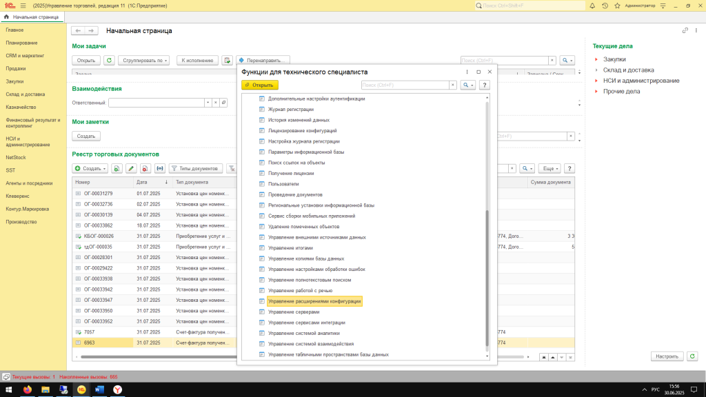Open the Еще dropdown menu
Image resolution: width=706 pixels, height=397 pixels.
(x=549, y=168)
